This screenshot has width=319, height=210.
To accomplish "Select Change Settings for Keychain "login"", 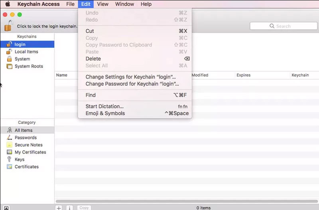I will coord(130,77).
